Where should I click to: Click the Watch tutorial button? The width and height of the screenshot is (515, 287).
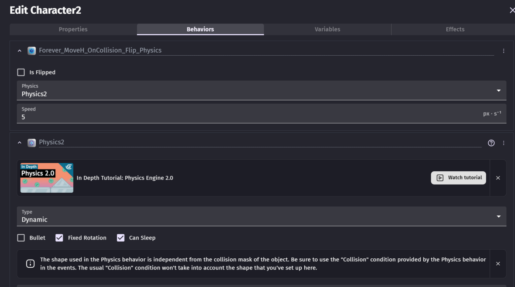pyautogui.click(x=458, y=178)
